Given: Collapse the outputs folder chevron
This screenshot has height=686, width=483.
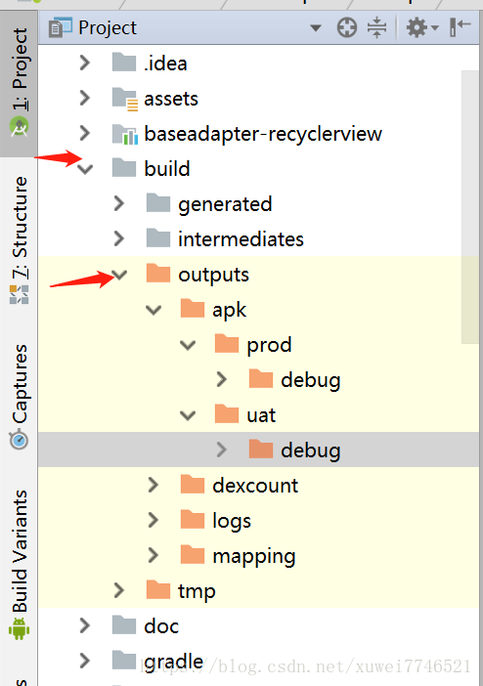Looking at the screenshot, I should click(x=119, y=275).
